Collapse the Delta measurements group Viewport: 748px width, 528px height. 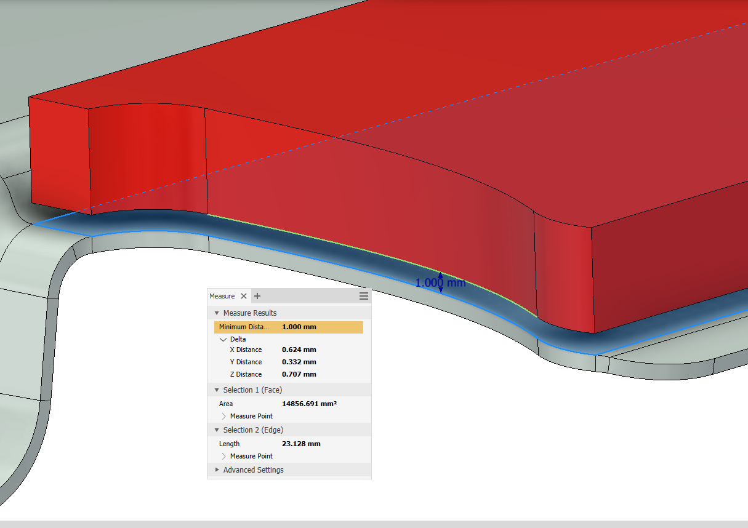[x=223, y=339]
